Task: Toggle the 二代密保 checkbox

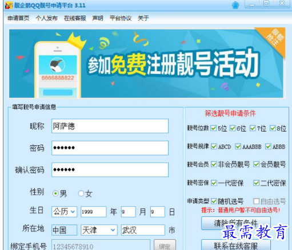Action: 256,183
